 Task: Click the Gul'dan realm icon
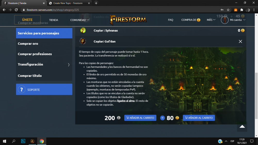tap(83, 41)
